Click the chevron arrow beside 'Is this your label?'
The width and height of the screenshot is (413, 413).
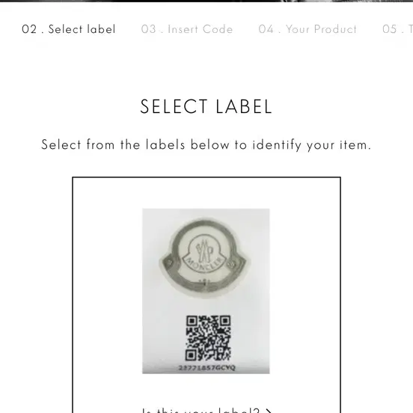(268, 411)
